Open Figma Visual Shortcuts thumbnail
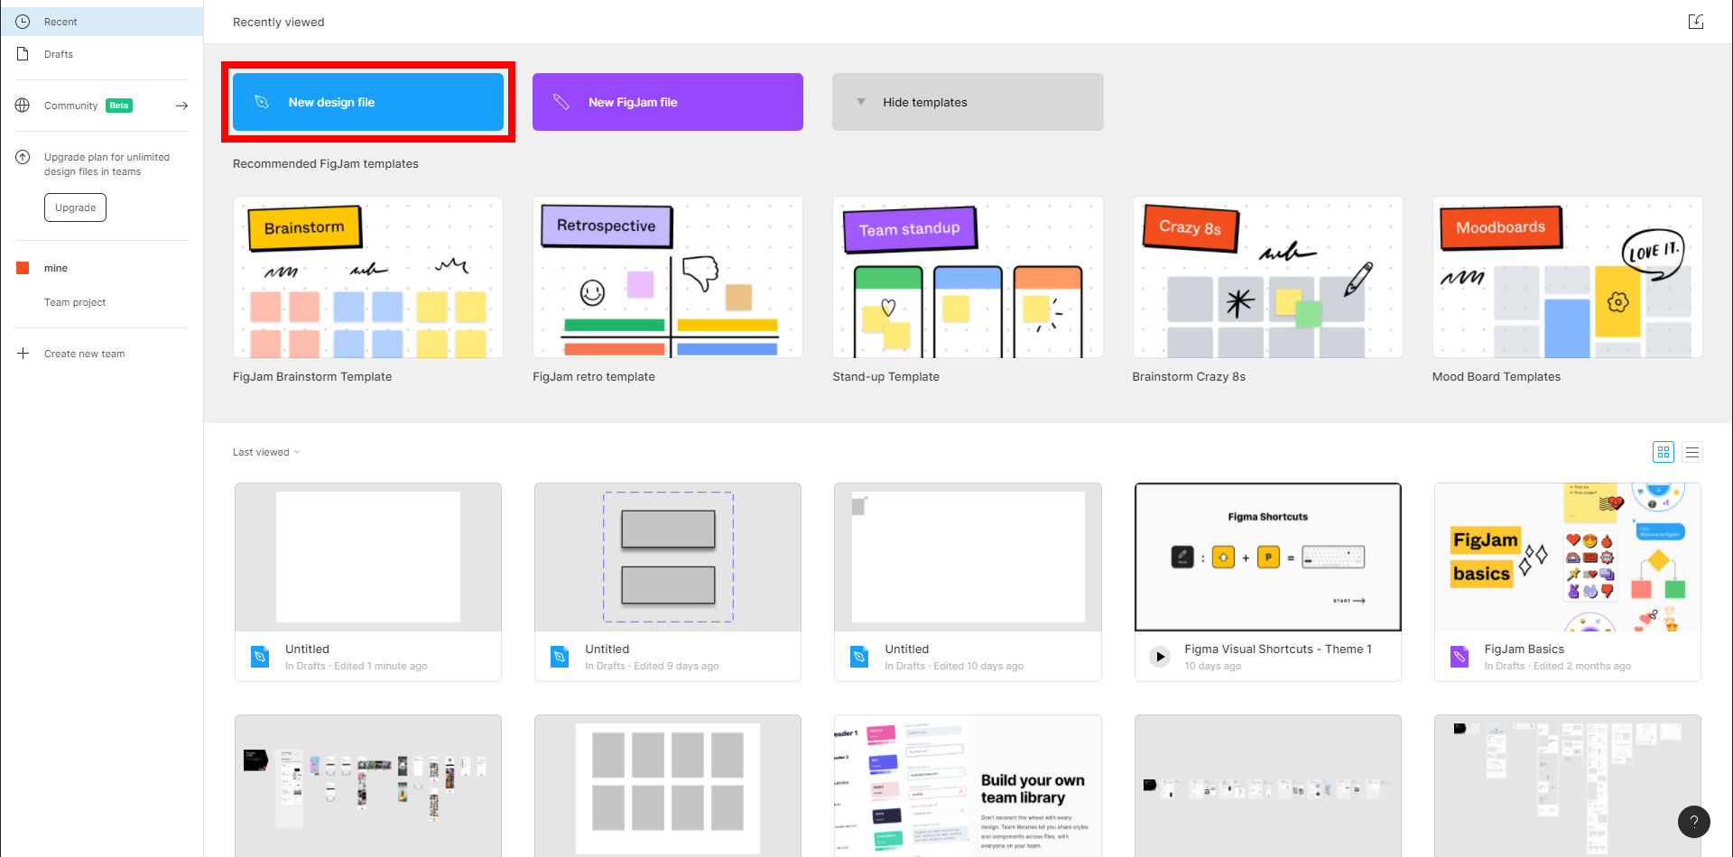The width and height of the screenshot is (1733, 857). (x=1267, y=558)
